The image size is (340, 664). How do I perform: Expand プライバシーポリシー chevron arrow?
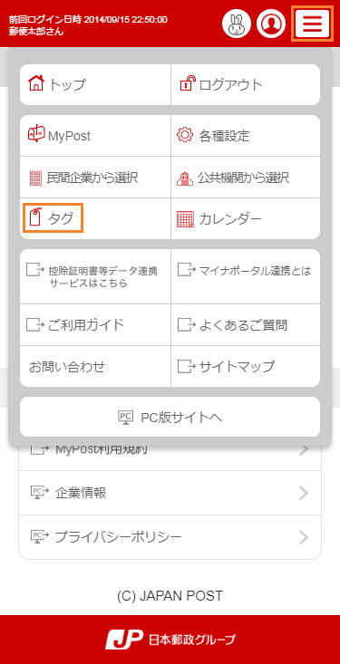coord(304,537)
